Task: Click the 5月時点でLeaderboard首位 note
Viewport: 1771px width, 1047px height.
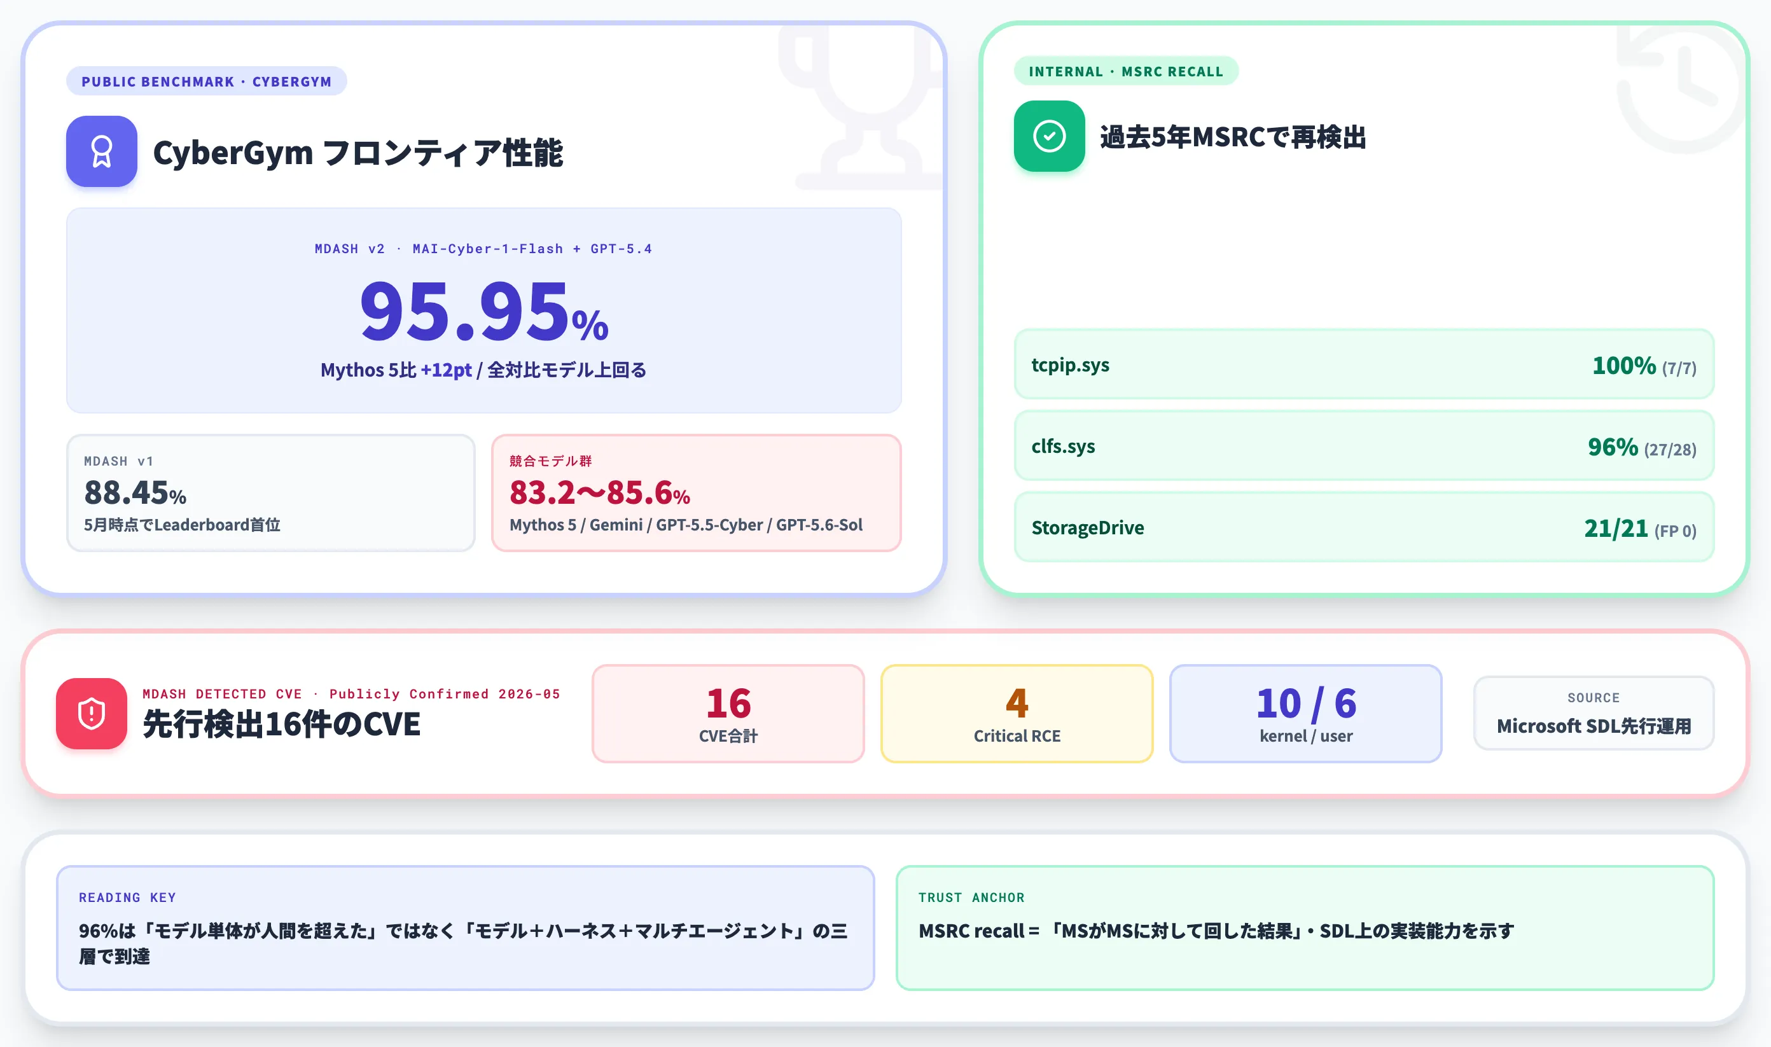Action: tap(182, 524)
